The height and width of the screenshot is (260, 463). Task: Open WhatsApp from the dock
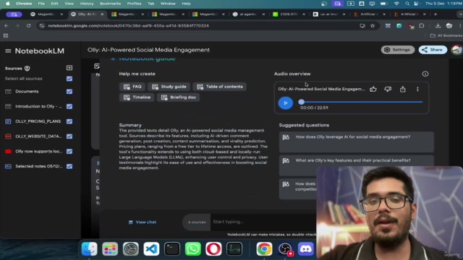(193, 249)
